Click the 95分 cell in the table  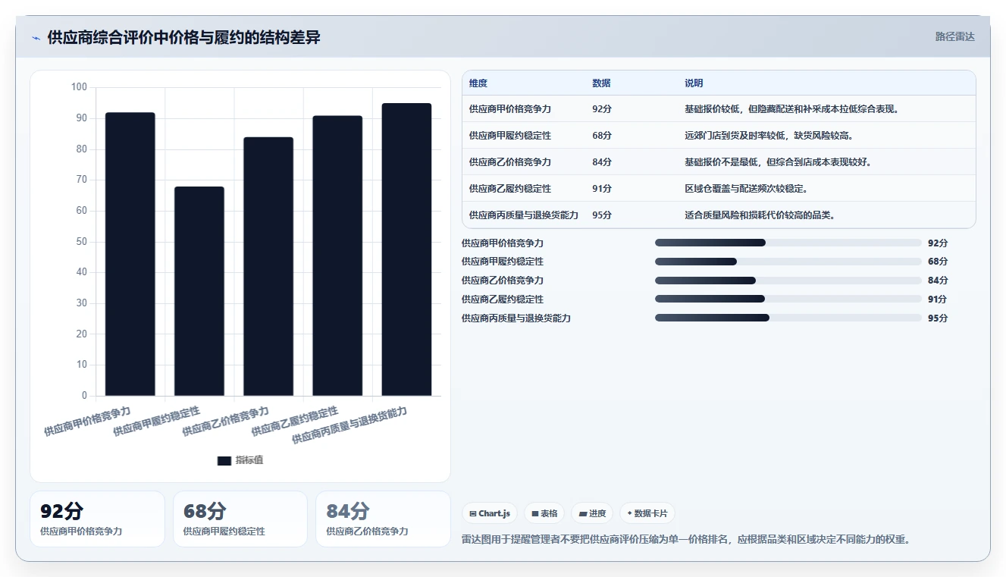602,215
